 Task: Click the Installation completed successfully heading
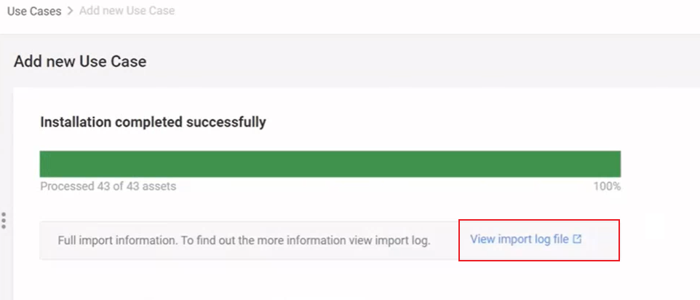pos(153,122)
